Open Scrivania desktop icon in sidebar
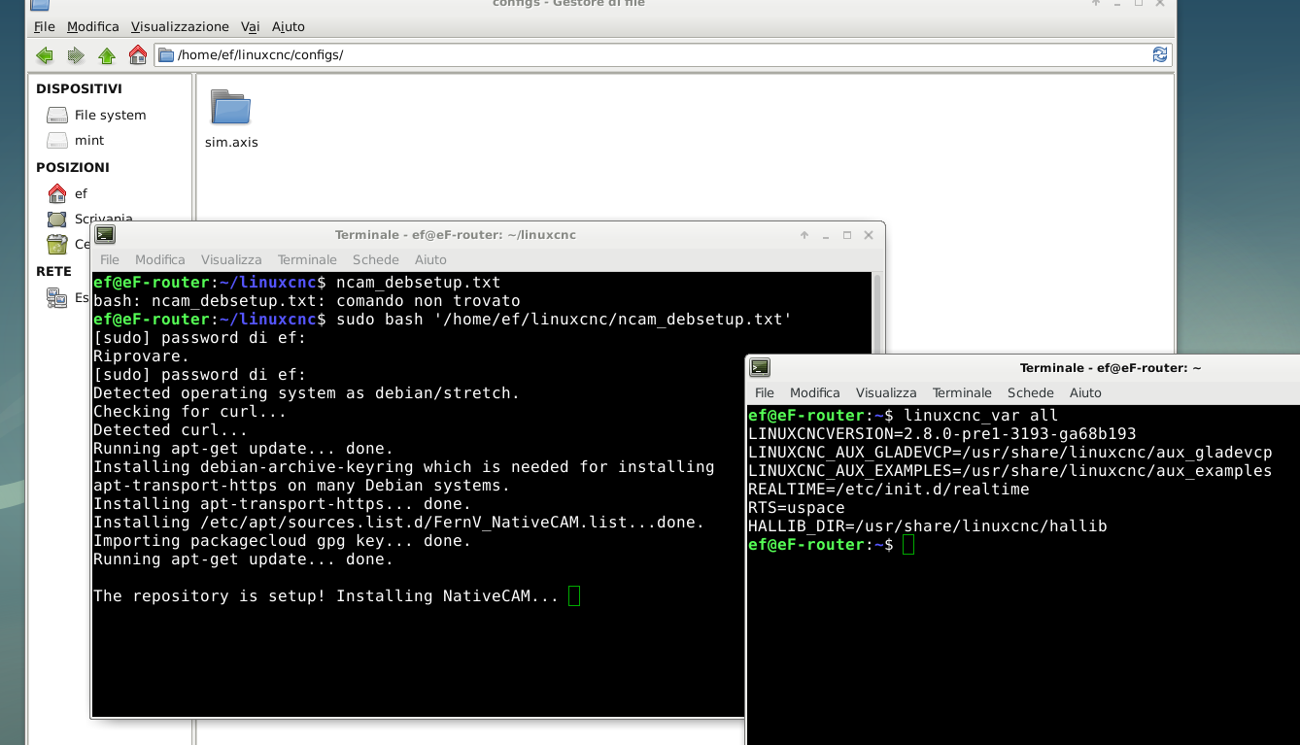 pos(57,219)
